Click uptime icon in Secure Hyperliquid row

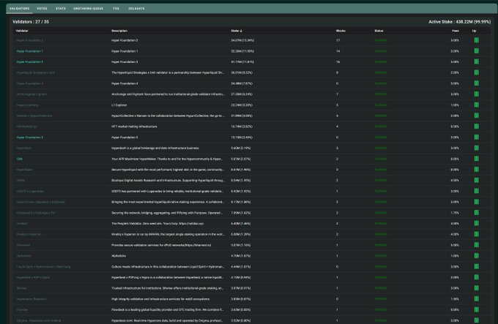[477, 170]
